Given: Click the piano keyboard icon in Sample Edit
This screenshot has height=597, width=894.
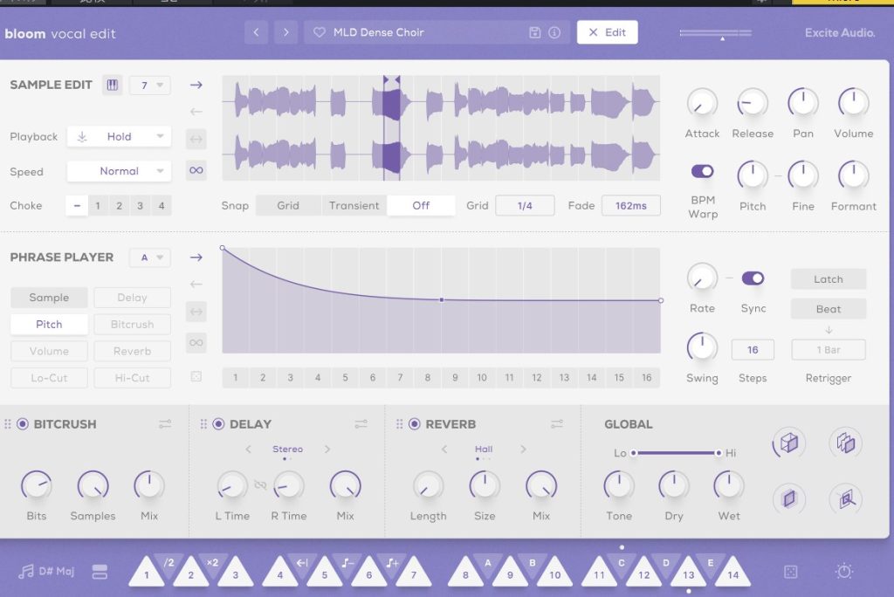Looking at the screenshot, I should [x=113, y=86].
